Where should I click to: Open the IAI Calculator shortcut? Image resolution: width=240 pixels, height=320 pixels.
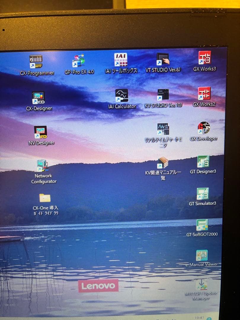point(122,95)
